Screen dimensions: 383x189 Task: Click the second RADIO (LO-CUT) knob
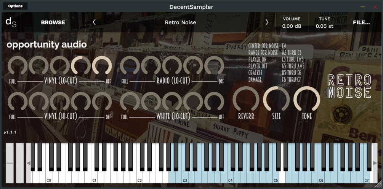(x=151, y=66)
